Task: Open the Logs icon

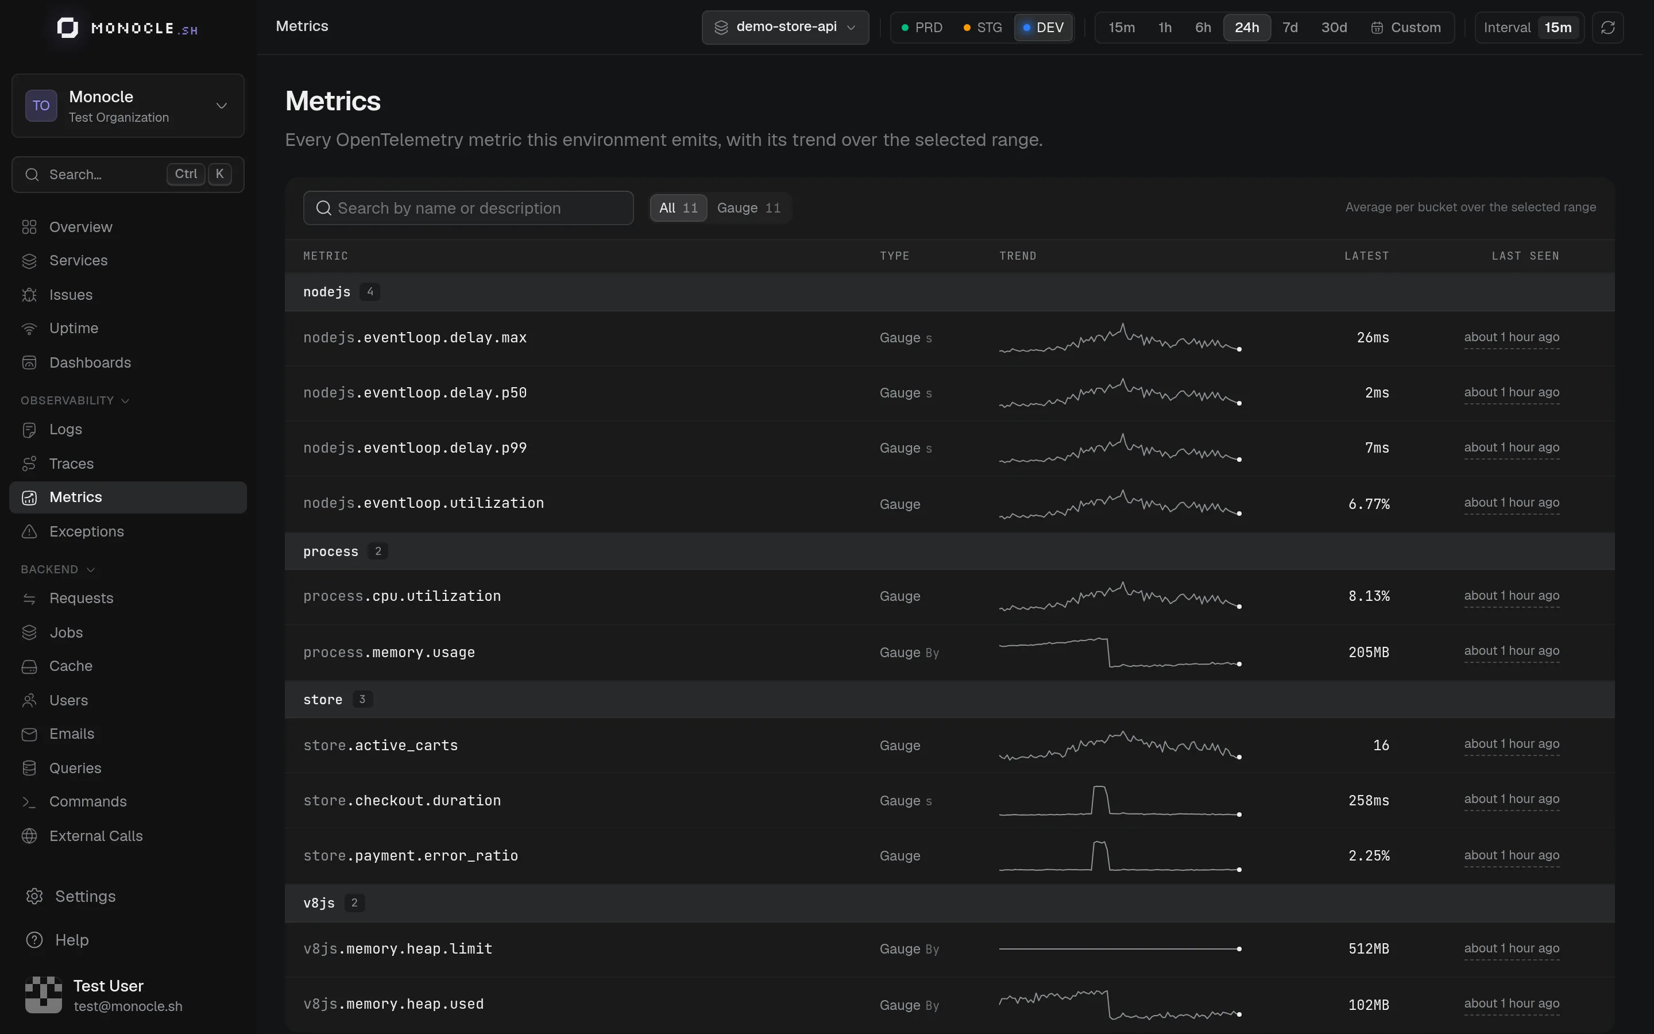Action: coord(29,430)
